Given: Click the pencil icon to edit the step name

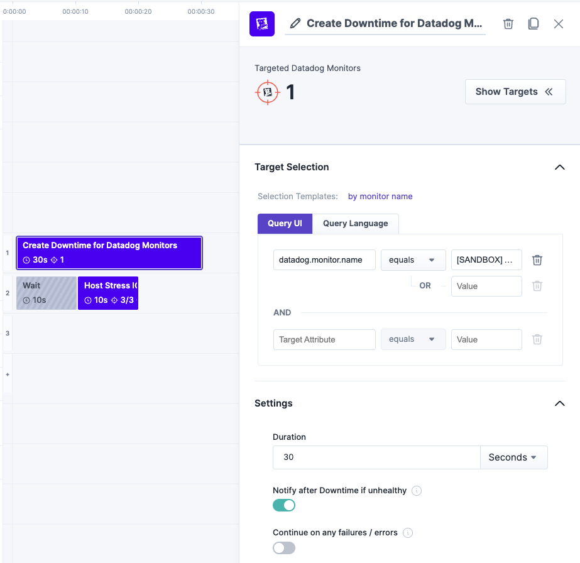Looking at the screenshot, I should coord(295,24).
